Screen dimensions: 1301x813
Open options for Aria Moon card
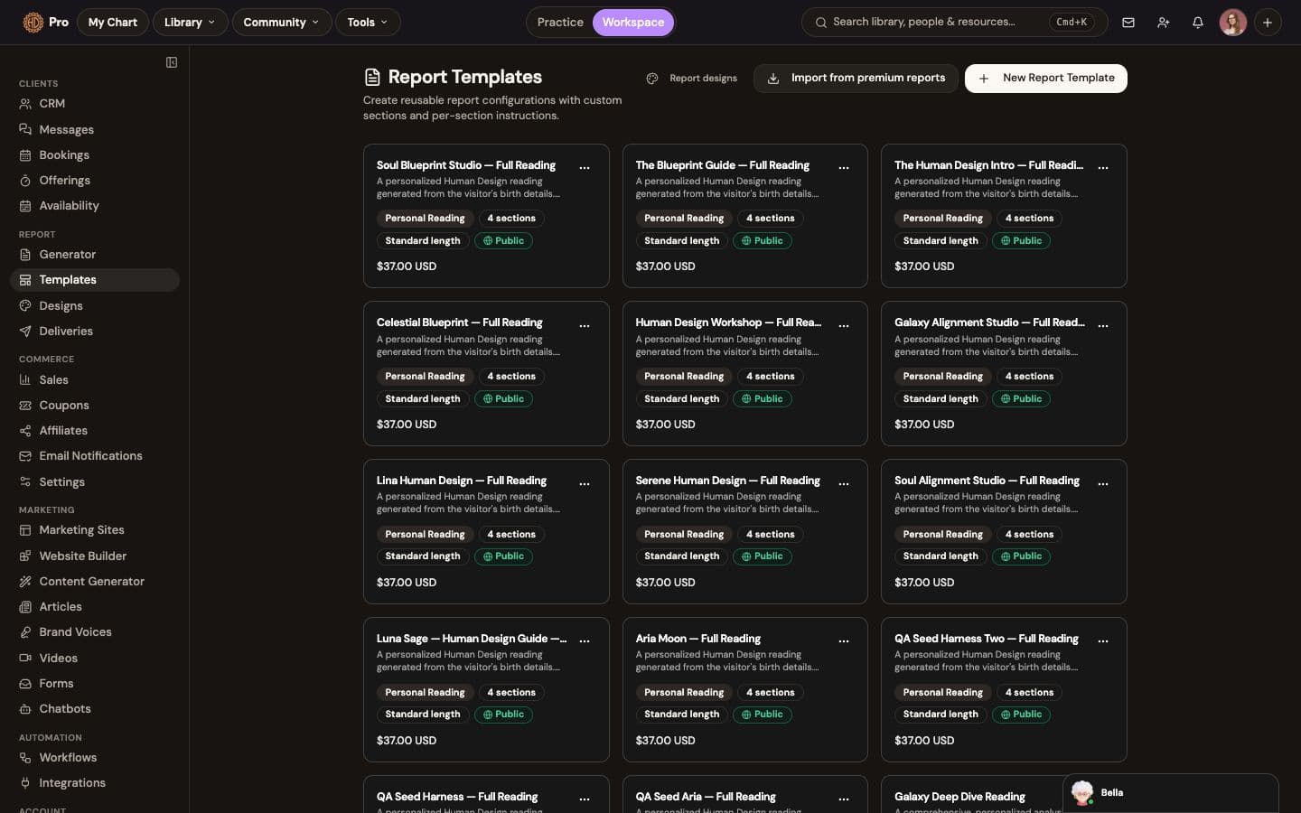[844, 640]
